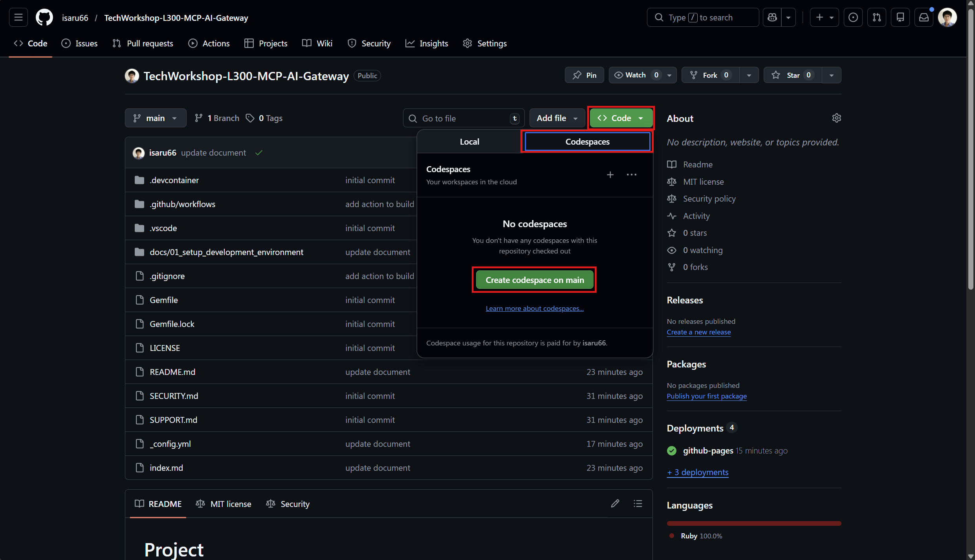View 0 stars stargazers link

pyautogui.click(x=695, y=233)
